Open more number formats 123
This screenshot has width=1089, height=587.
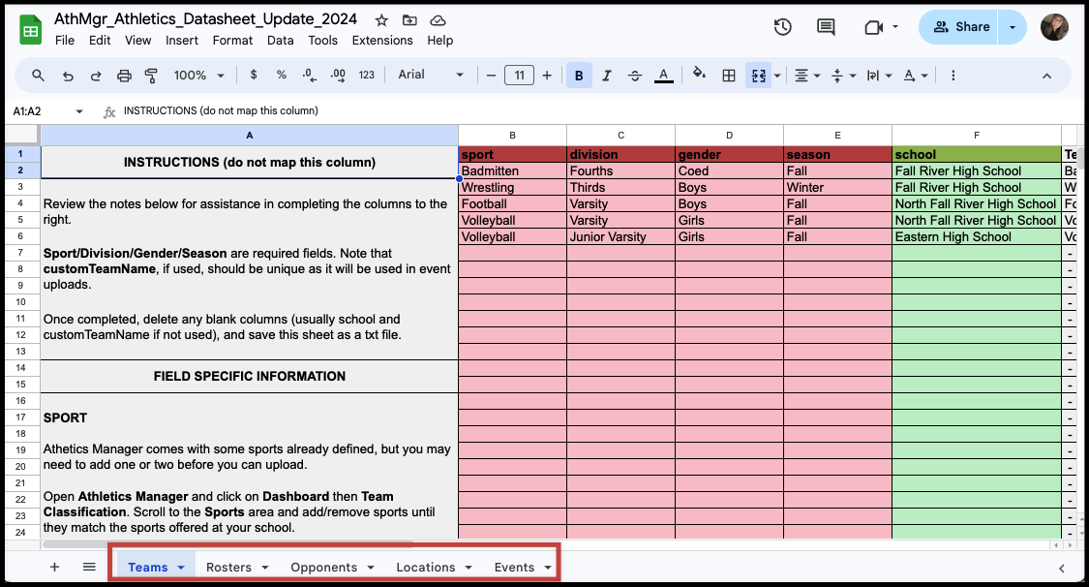[367, 75]
